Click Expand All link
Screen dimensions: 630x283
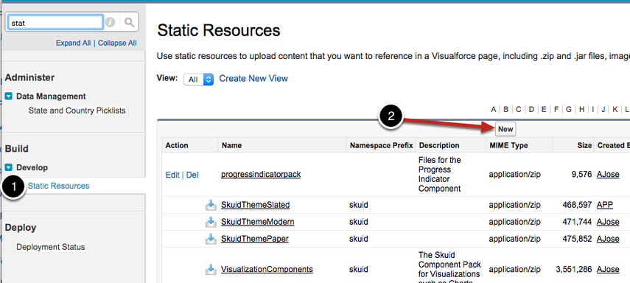point(73,43)
